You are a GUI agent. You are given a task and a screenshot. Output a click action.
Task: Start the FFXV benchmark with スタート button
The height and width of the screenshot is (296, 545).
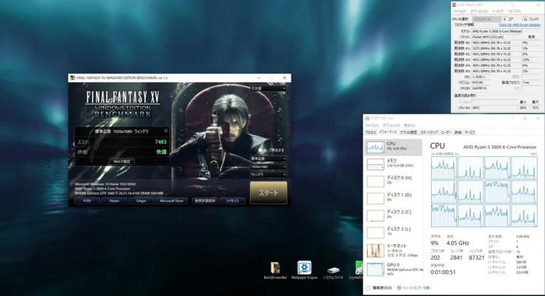click(268, 192)
